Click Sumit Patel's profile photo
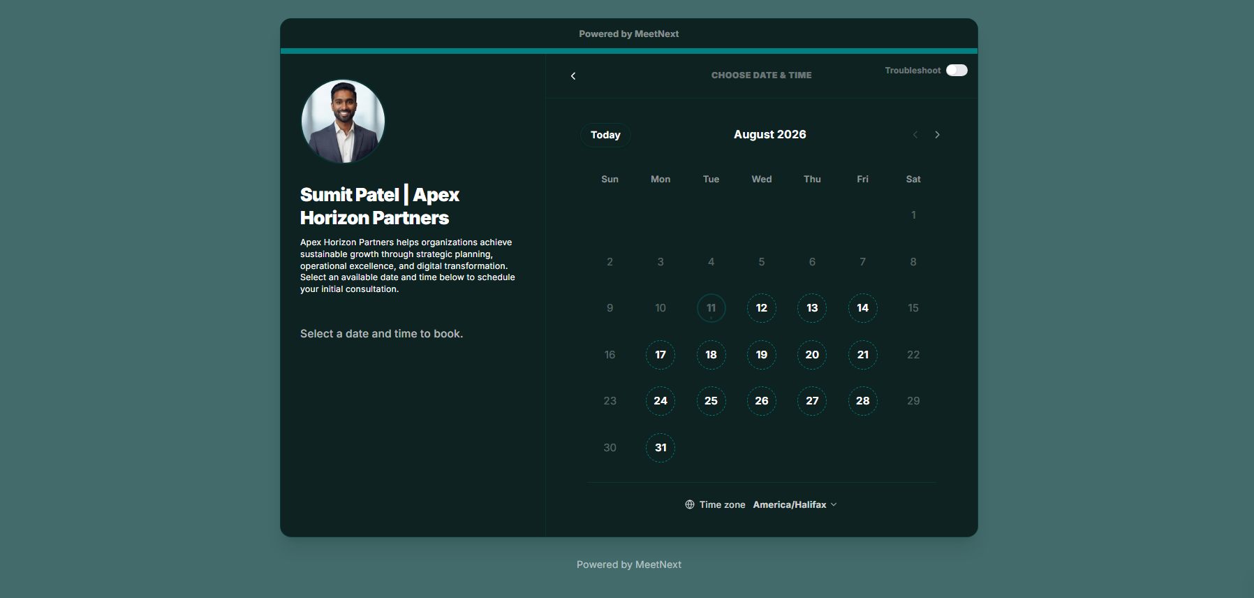 pos(343,121)
